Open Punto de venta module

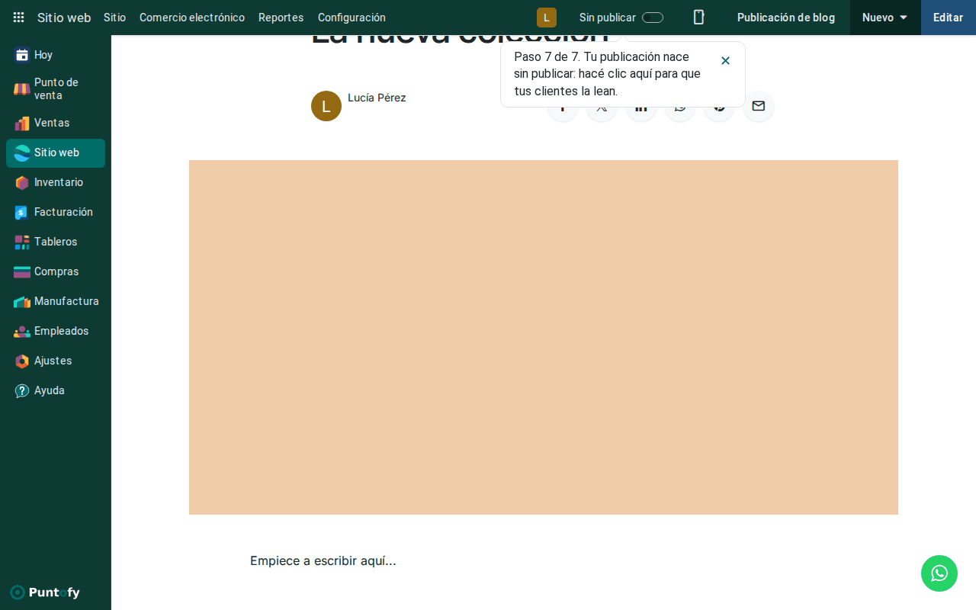pos(56,89)
